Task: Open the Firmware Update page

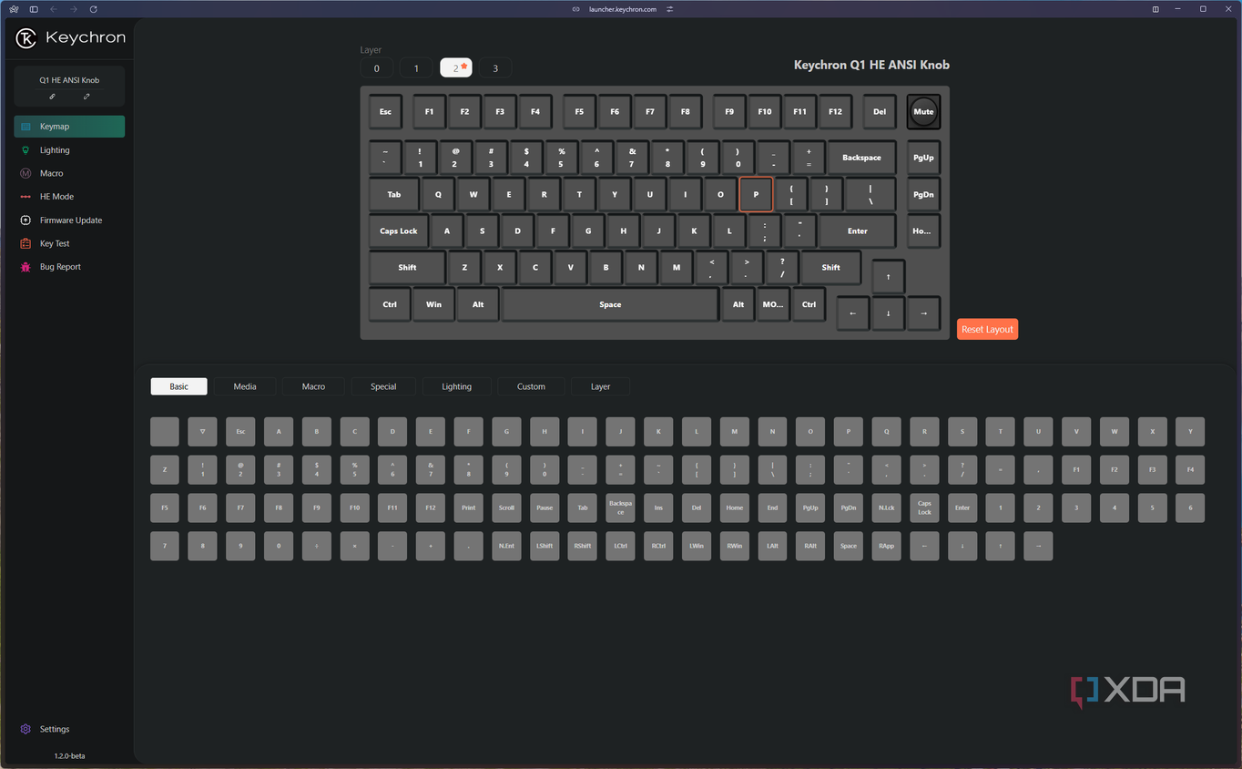Action: (x=69, y=220)
